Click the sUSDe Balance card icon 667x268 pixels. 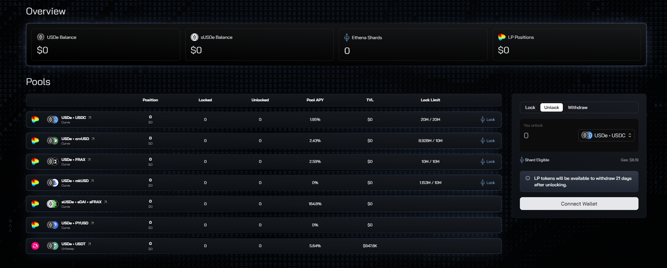click(195, 37)
